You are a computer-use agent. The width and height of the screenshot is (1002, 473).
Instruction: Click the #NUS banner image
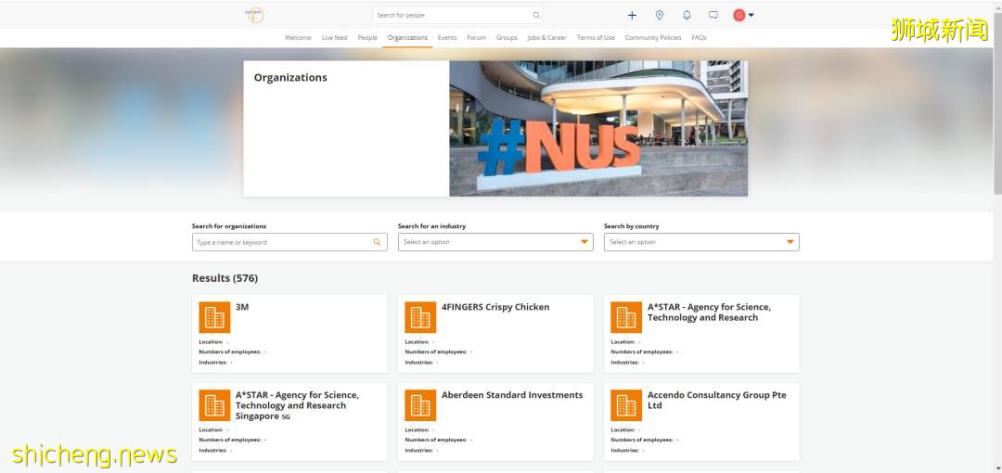(x=598, y=128)
